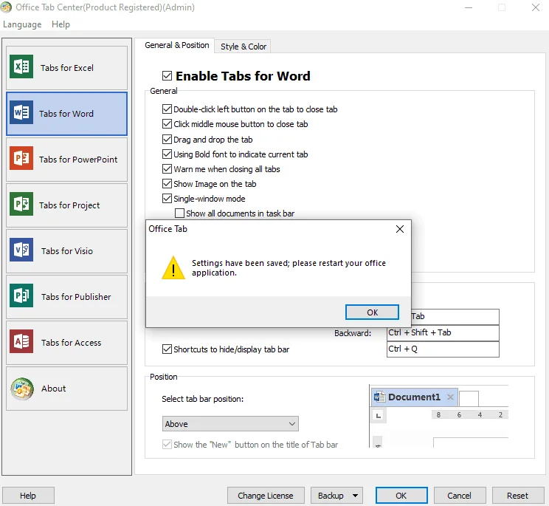This screenshot has width=549, height=506.
Task: Click the empty new-tab box beside Document1
Action: pyautogui.click(x=469, y=398)
